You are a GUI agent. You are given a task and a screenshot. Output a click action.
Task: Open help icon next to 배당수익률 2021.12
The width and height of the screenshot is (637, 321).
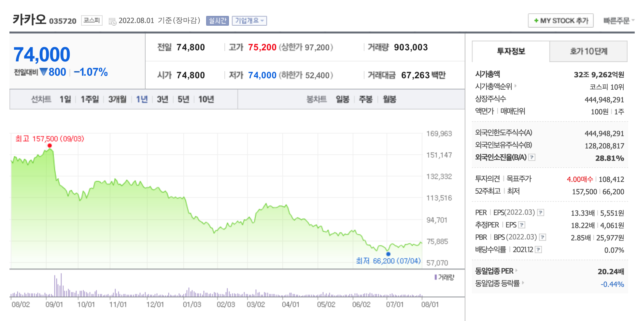pos(538,250)
